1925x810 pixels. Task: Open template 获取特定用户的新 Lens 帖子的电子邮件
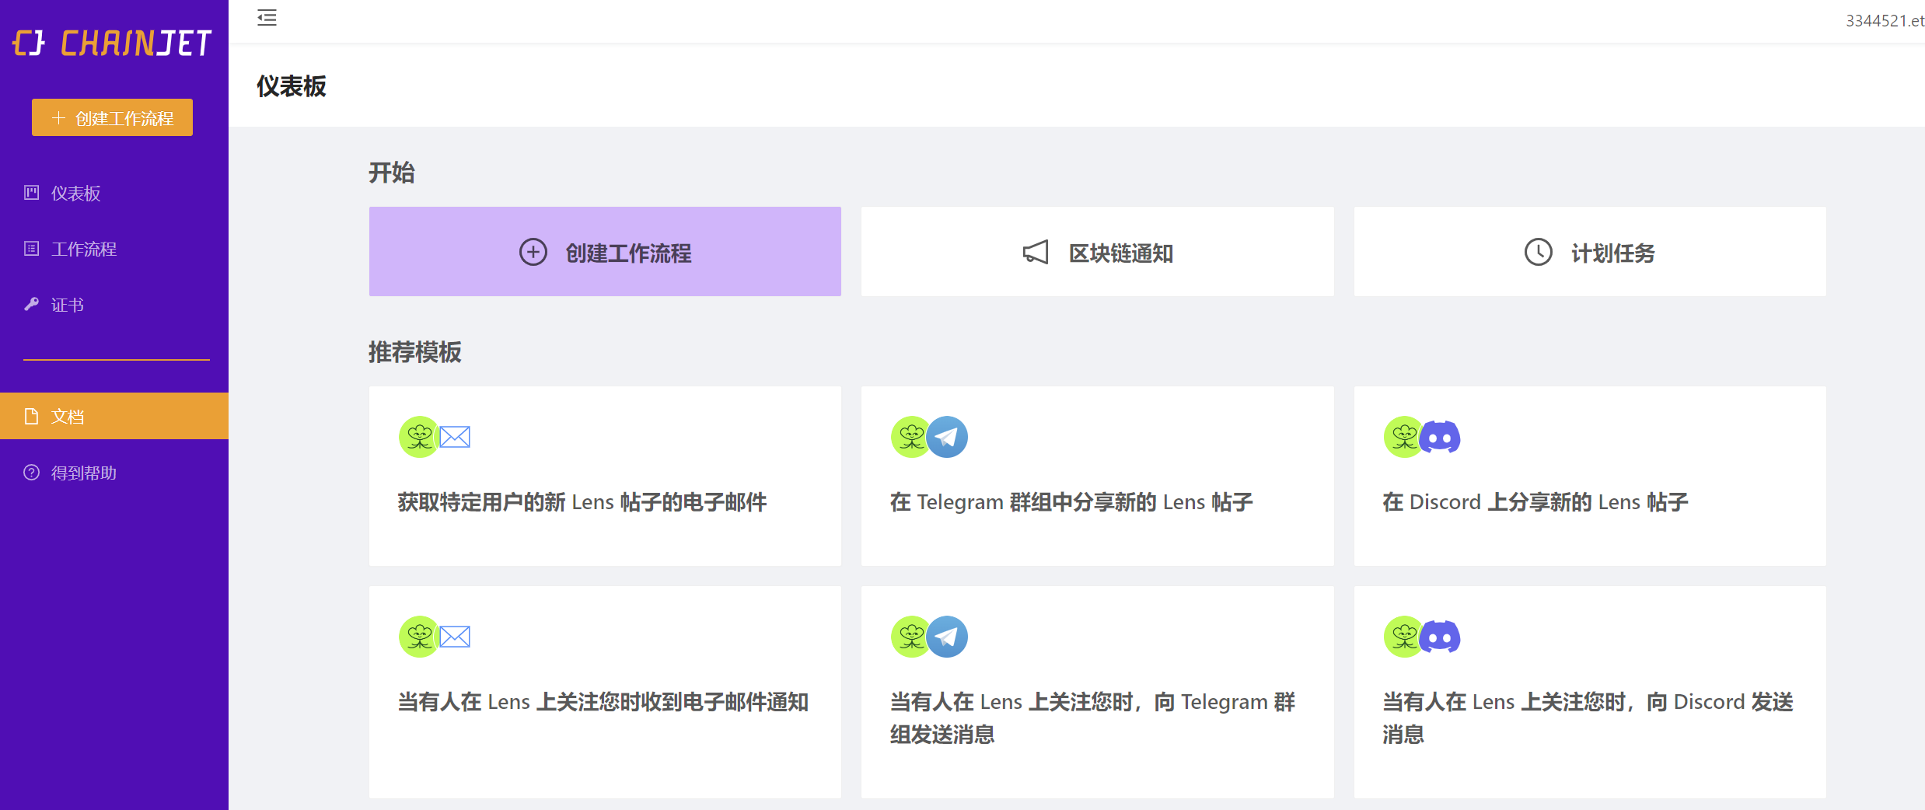point(605,476)
